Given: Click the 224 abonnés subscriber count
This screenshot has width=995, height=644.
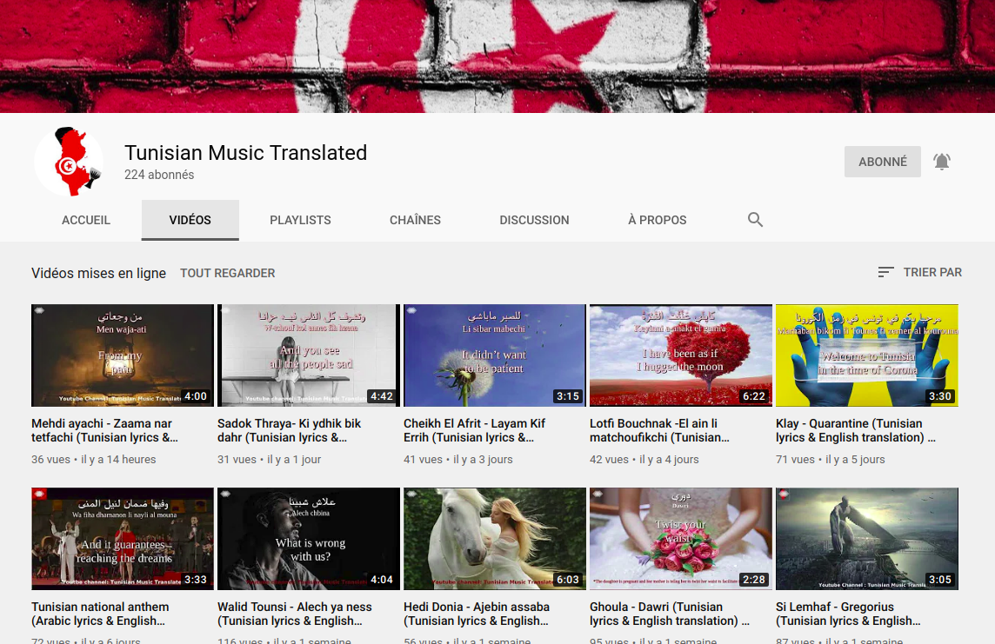Looking at the screenshot, I should (159, 175).
